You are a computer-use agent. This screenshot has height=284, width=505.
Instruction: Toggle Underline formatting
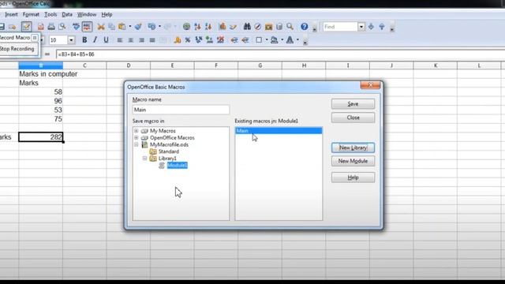point(106,40)
